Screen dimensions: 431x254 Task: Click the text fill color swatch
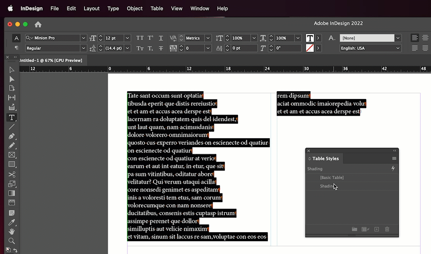[310, 38]
